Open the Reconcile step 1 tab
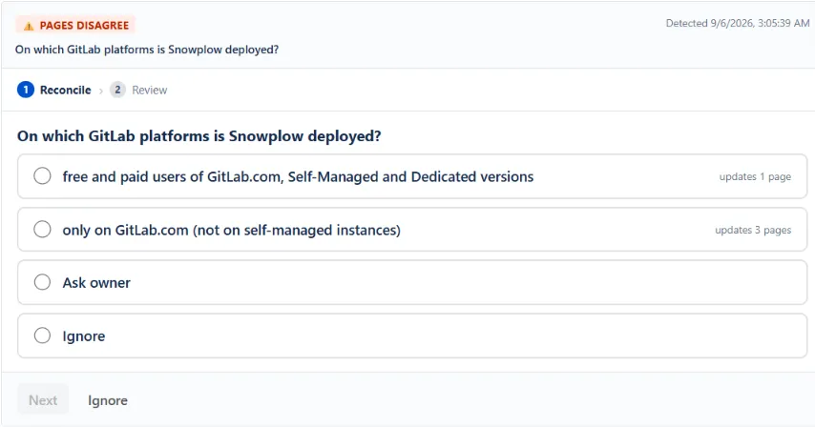Screen dimensions: 815x427 coord(54,90)
